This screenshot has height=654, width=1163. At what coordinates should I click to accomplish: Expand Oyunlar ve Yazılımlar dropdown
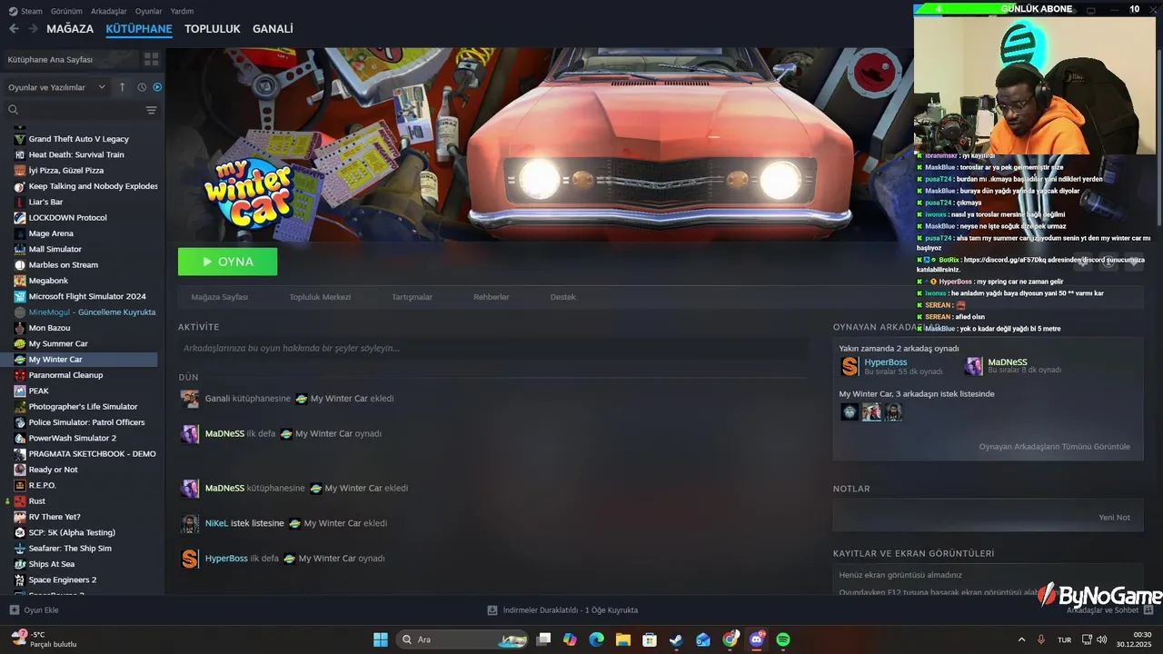tap(56, 87)
